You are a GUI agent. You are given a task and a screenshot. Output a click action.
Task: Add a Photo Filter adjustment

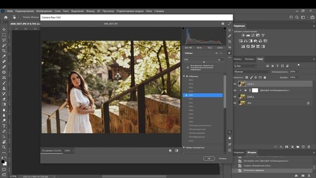[255, 41]
